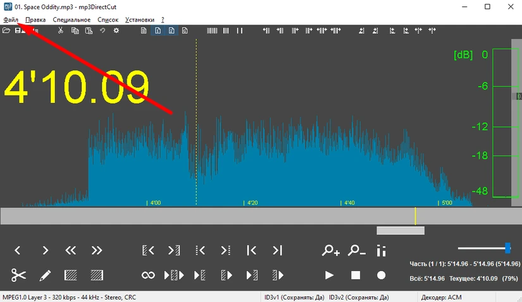Open the Специальное menu
This screenshot has height=302, width=522.
71,20
